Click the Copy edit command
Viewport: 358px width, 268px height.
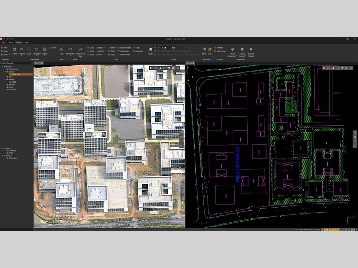[91, 48]
